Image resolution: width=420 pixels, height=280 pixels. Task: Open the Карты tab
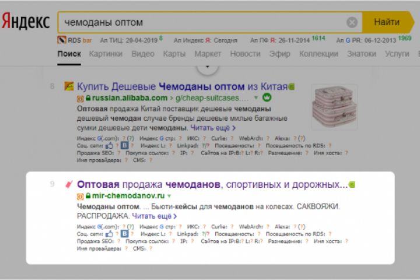pyautogui.click(x=174, y=54)
